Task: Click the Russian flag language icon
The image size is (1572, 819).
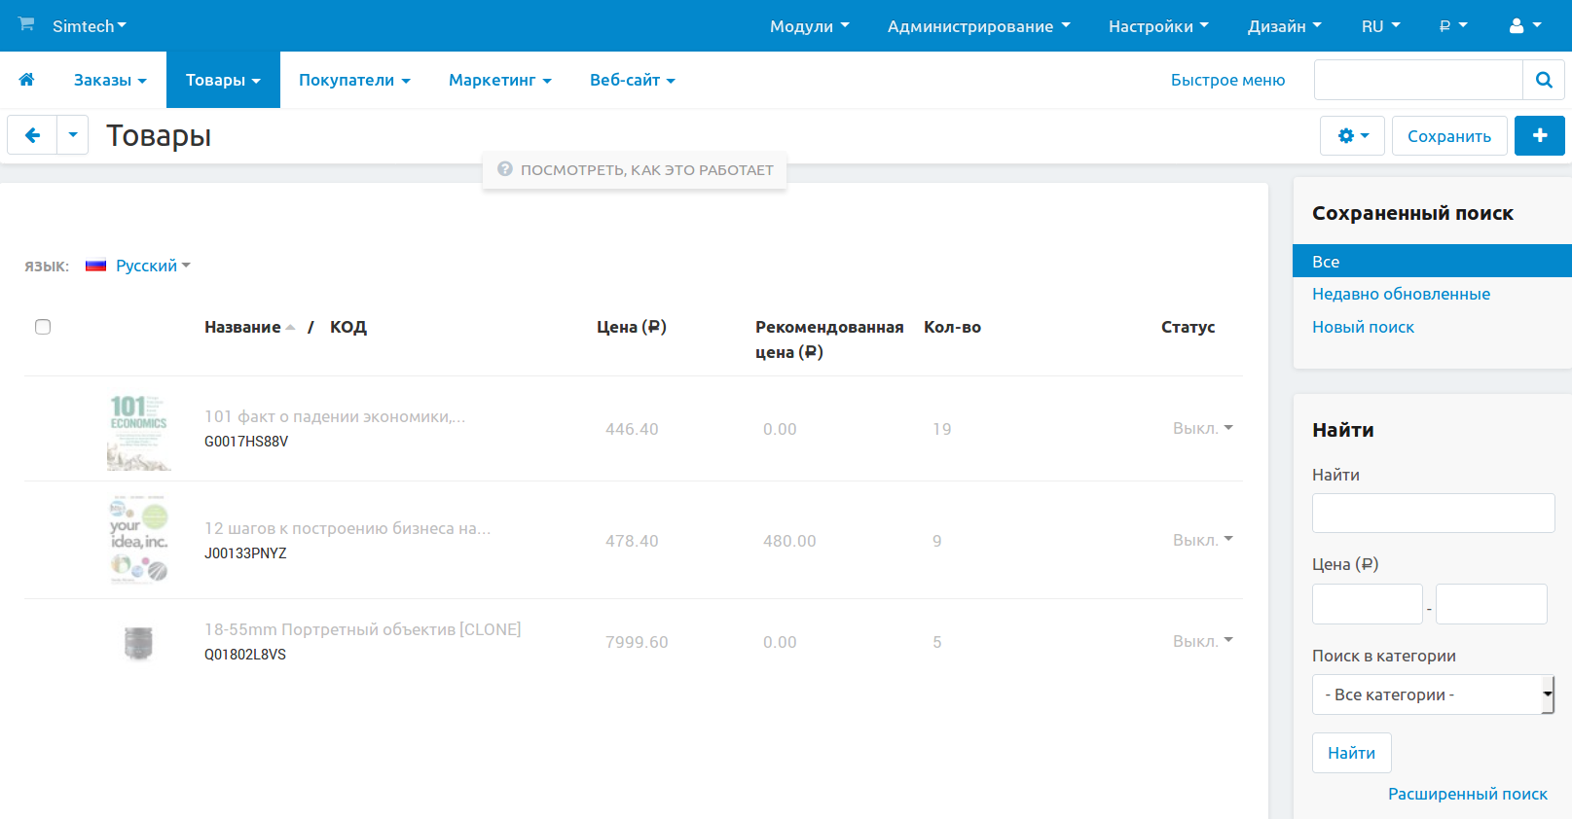Action: pyautogui.click(x=95, y=266)
